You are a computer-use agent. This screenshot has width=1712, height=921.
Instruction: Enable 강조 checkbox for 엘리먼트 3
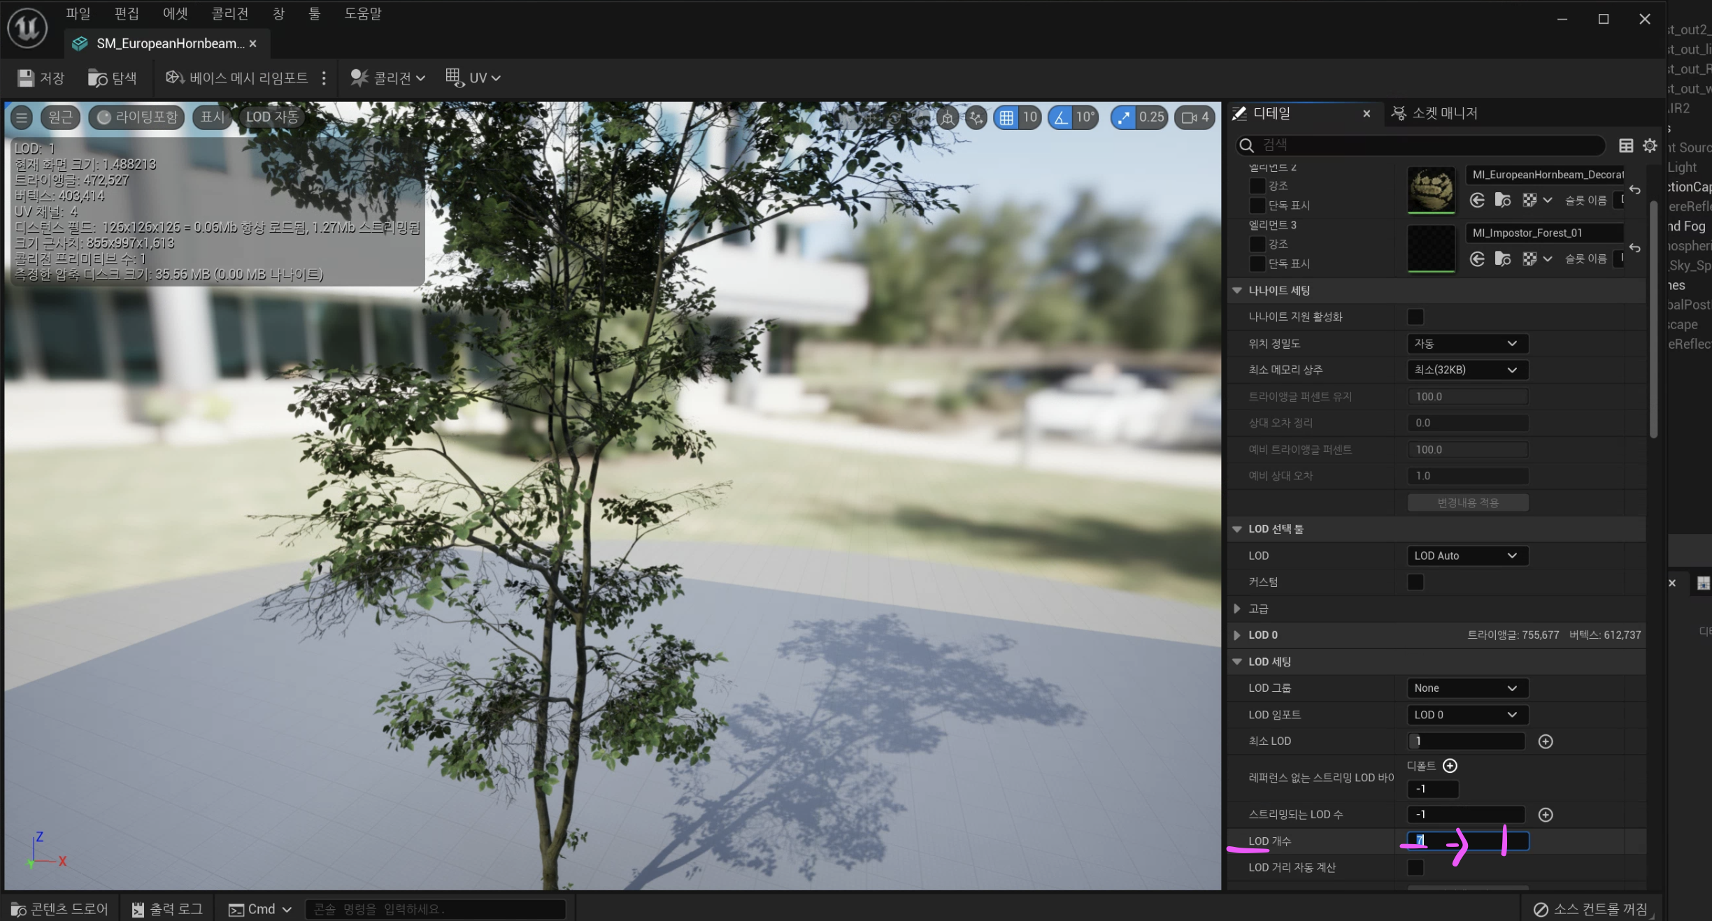[1257, 244]
